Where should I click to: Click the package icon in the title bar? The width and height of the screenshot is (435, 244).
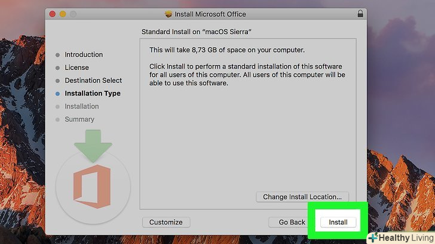[169, 14]
